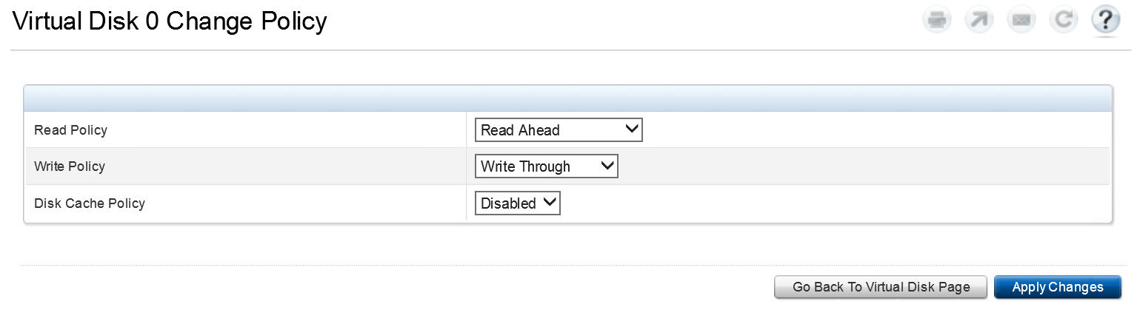Click the Disk Cache Policy label
Screen dimensions: 1140x310
[90, 203]
